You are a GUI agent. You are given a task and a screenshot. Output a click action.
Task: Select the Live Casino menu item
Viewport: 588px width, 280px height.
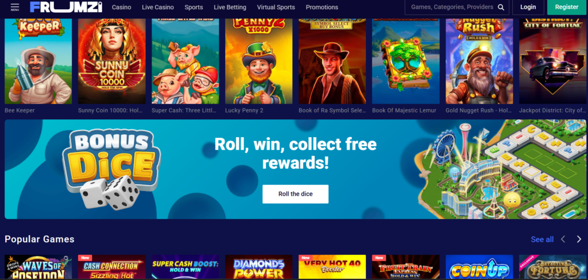click(158, 7)
